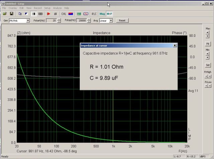Click the Fit button

coord(208,44)
